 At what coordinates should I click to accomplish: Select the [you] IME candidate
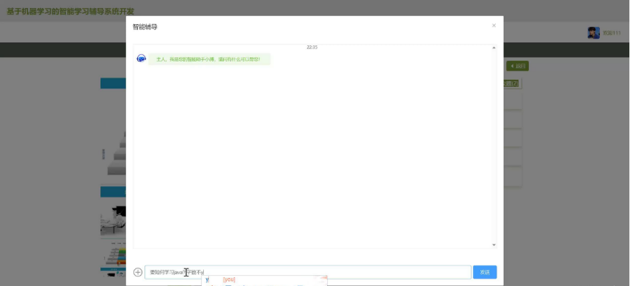click(229, 279)
